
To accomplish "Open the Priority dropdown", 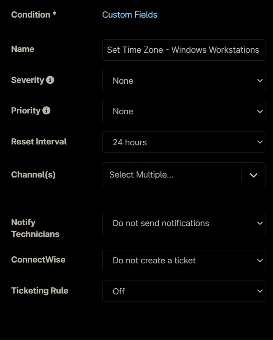I will 184,111.
